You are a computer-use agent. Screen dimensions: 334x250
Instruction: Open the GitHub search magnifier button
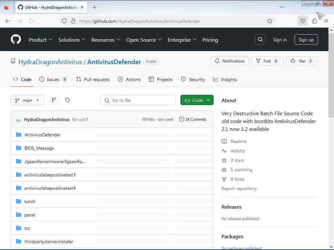point(260,39)
